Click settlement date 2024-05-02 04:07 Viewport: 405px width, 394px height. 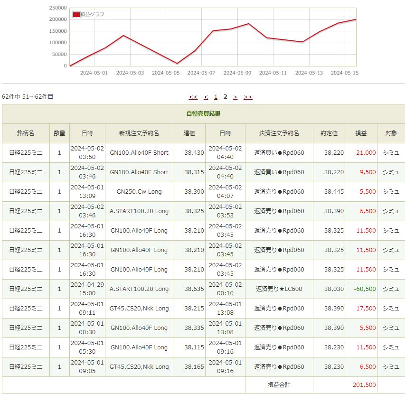coord(225,192)
